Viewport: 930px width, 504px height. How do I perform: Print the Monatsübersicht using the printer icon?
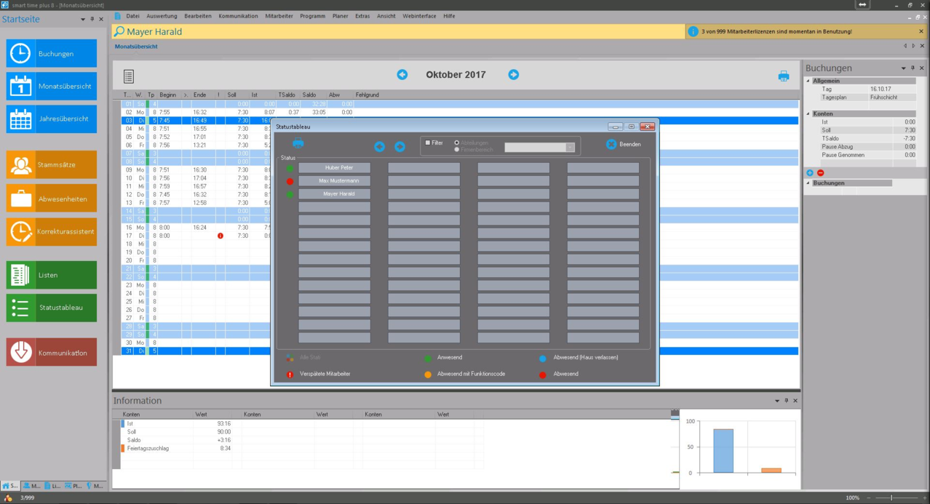[783, 76]
